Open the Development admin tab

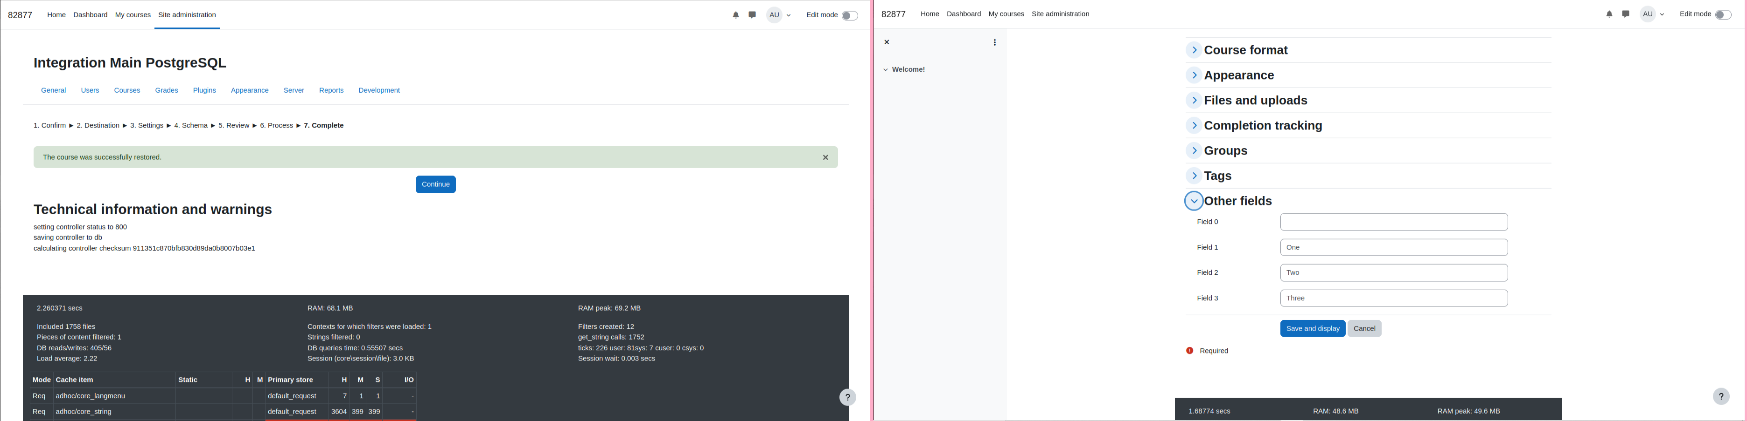[379, 91]
